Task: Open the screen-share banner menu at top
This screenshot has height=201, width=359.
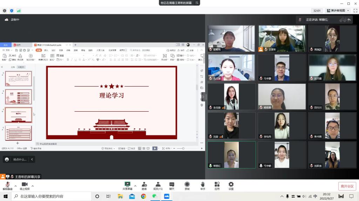Action: pos(197,3)
